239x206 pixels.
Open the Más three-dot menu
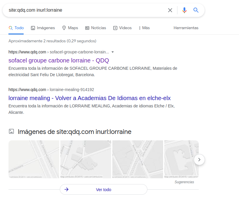click(x=144, y=28)
